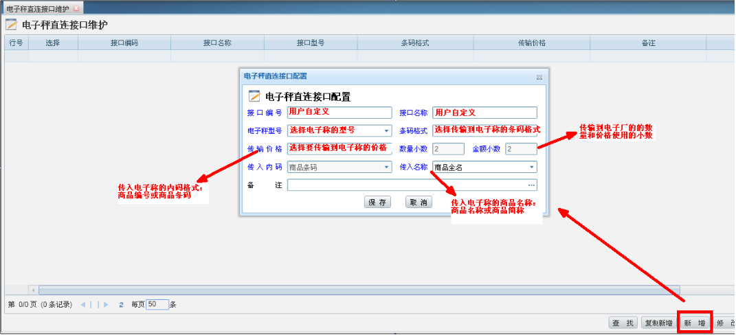
Task: Click the 复制新增 button
Action: coord(658,323)
